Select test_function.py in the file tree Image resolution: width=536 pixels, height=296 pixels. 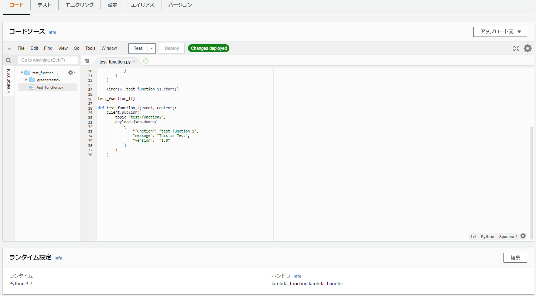point(50,87)
